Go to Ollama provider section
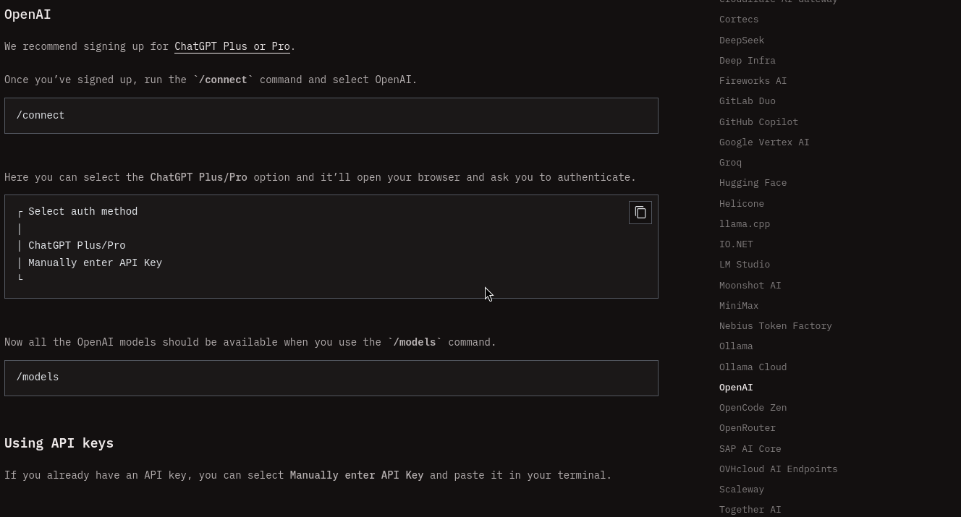Viewport: 961px width, 517px height. [x=736, y=346]
